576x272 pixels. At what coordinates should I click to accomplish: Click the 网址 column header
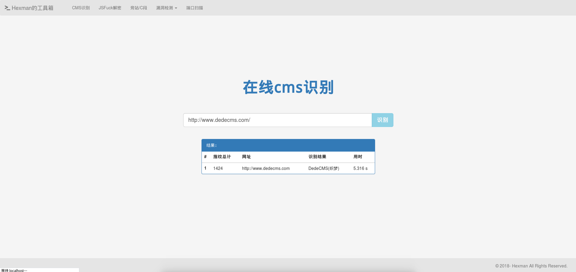coord(246,157)
